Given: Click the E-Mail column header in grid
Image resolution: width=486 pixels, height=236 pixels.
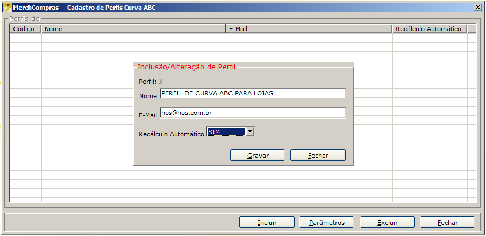Looking at the screenshot, I should pyautogui.click(x=309, y=29).
